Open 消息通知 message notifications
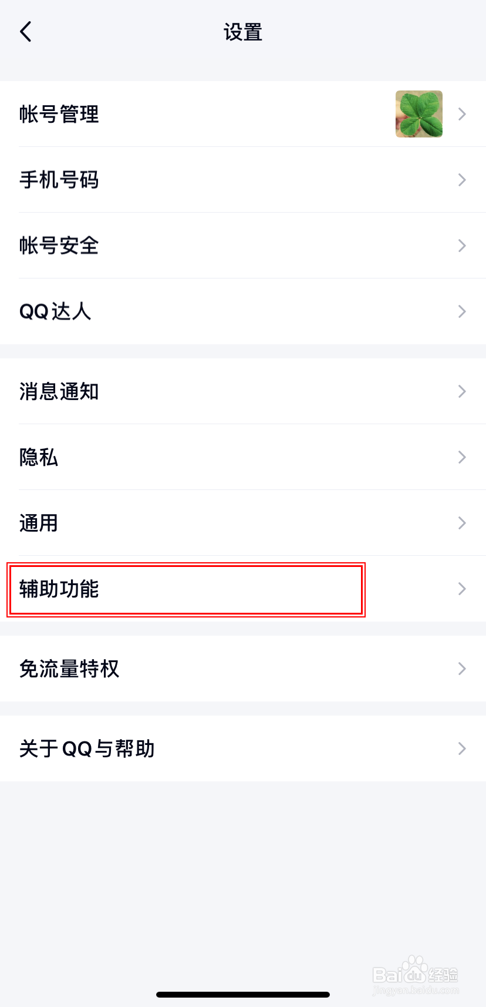Screen dimensions: 486x1007 click(59, 391)
